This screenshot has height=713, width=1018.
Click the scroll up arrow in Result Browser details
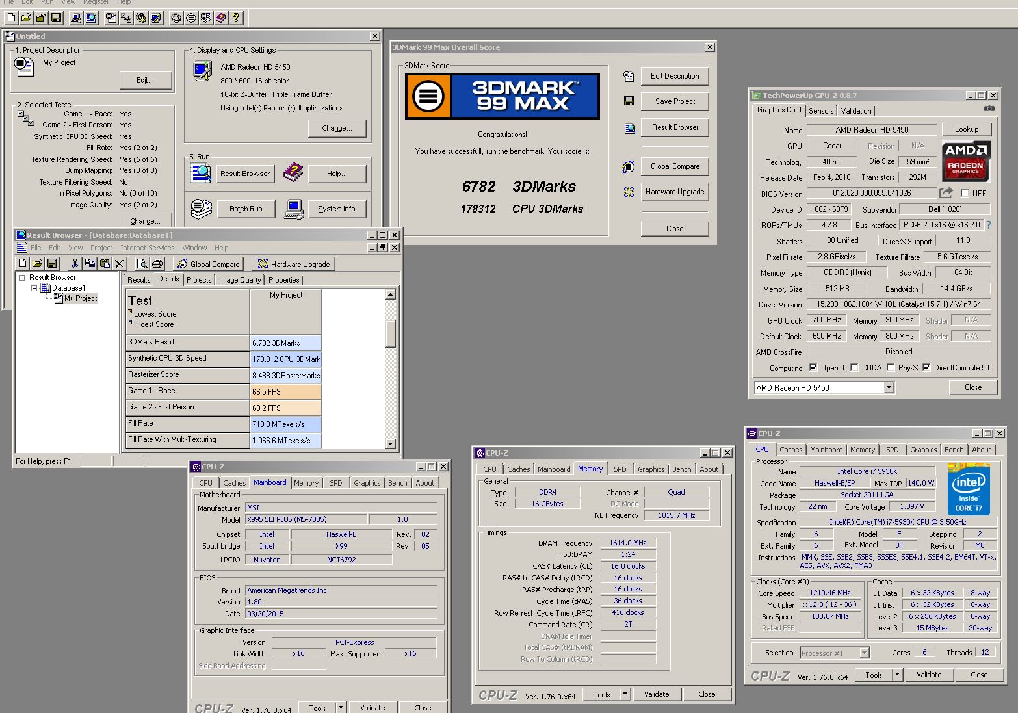tap(391, 294)
